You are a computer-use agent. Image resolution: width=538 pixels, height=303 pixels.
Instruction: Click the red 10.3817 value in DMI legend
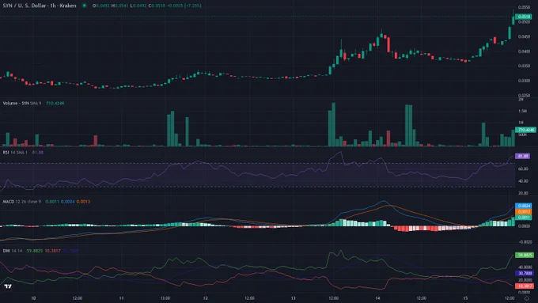tap(52, 251)
